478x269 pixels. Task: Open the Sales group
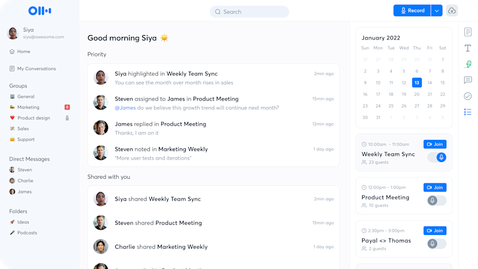tap(23, 129)
